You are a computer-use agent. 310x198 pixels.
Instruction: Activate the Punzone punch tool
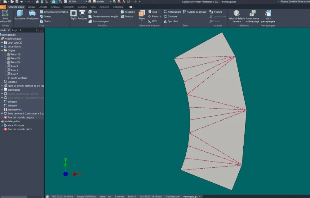click(82, 15)
